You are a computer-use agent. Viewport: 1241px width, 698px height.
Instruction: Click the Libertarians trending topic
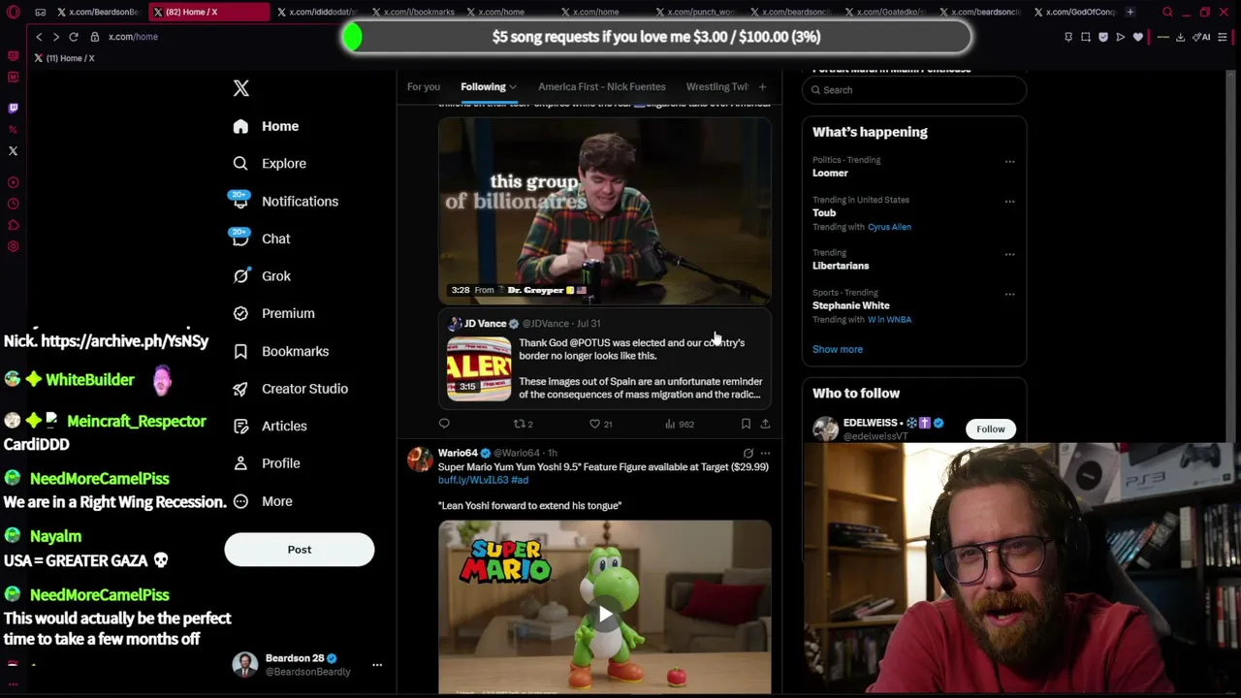point(841,266)
